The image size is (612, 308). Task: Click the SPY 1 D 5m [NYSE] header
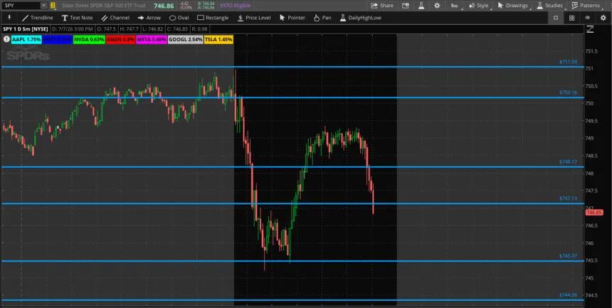tap(26, 29)
